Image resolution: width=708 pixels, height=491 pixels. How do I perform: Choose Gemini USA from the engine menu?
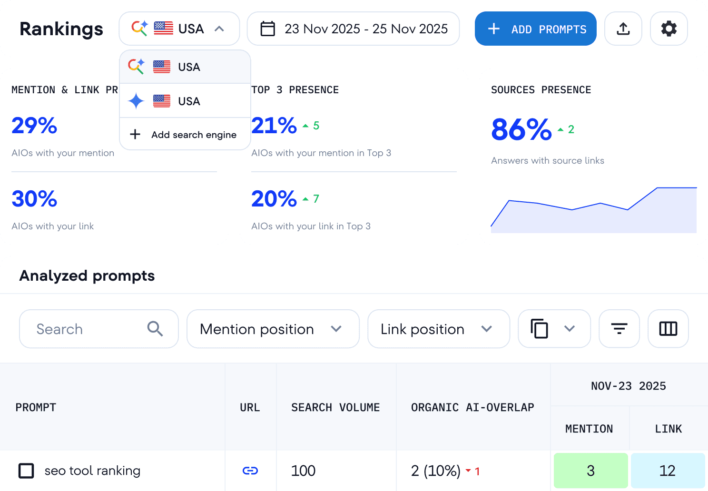pyautogui.click(x=176, y=101)
